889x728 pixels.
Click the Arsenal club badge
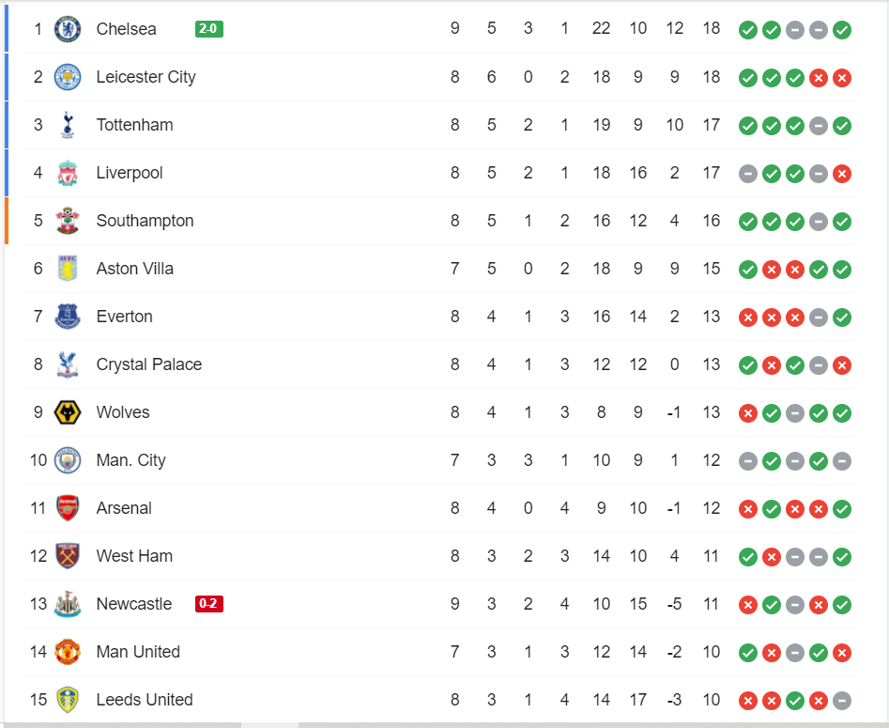click(68, 508)
